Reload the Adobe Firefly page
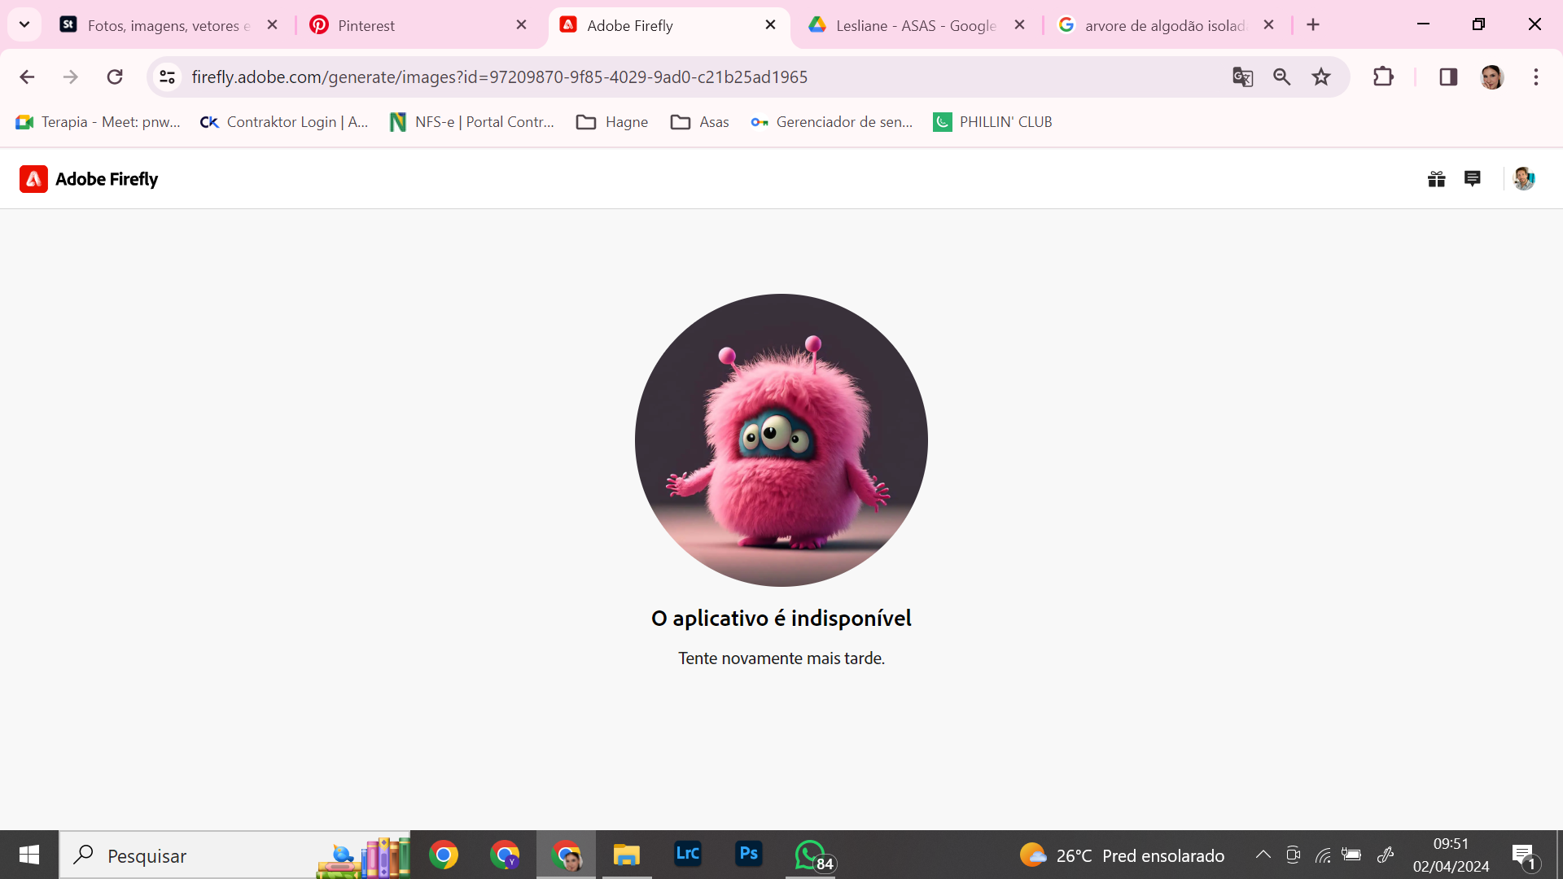 tap(115, 77)
